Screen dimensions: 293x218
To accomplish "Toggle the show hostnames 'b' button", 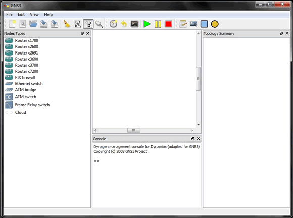I will point(88,24).
